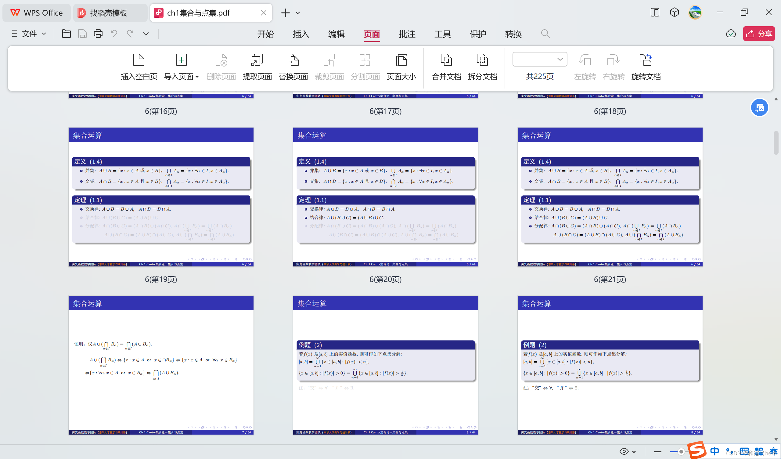
Task: Adjust the zoom slider handle
Action: 681,452
